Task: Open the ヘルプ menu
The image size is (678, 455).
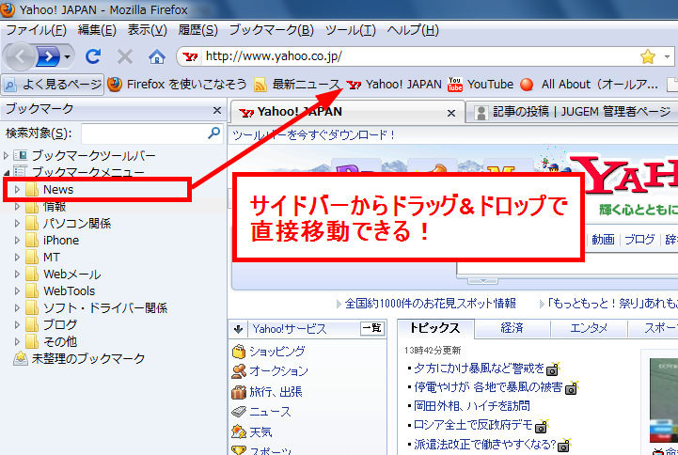Action: (x=413, y=30)
